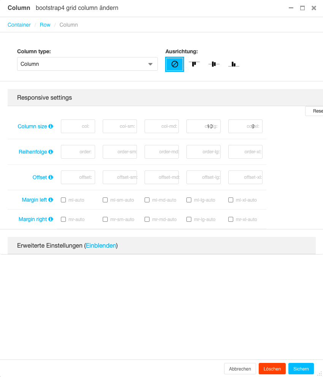Go to Container in the breadcrumb
Image resolution: width=323 pixels, height=377 pixels.
click(x=19, y=25)
